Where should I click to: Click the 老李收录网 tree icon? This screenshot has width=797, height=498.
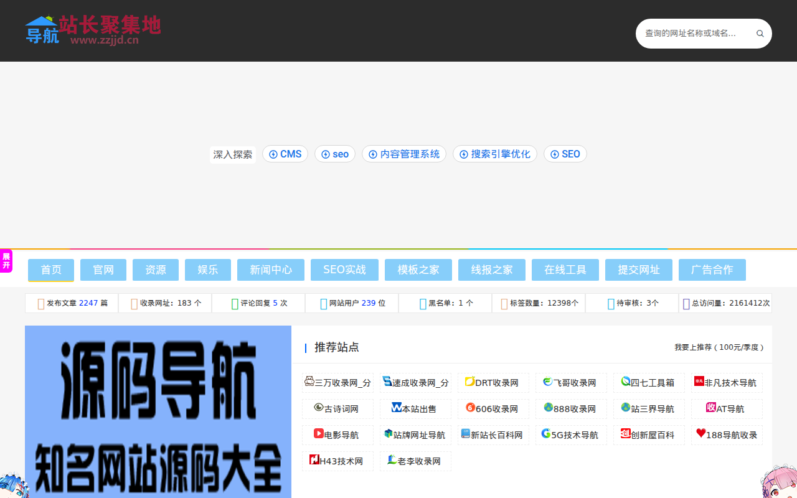pos(392,461)
